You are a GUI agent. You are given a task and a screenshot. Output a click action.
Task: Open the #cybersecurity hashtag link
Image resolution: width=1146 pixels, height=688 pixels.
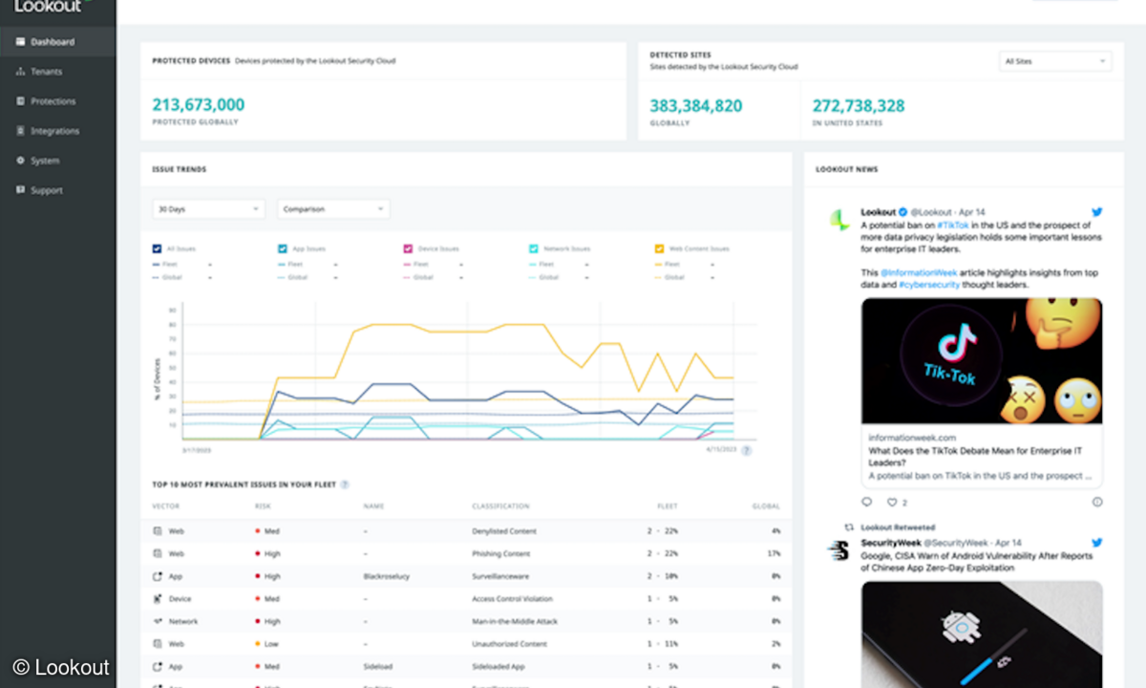(931, 285)
